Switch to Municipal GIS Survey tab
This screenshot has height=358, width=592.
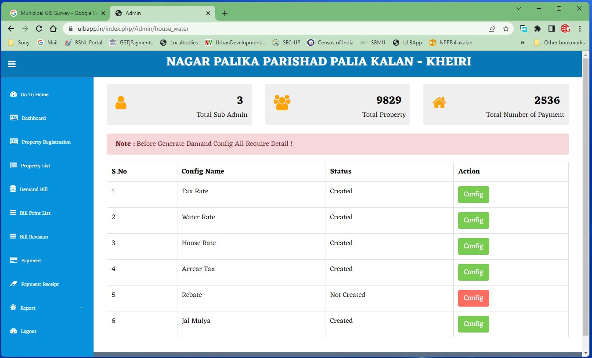[x=58, y=13]
